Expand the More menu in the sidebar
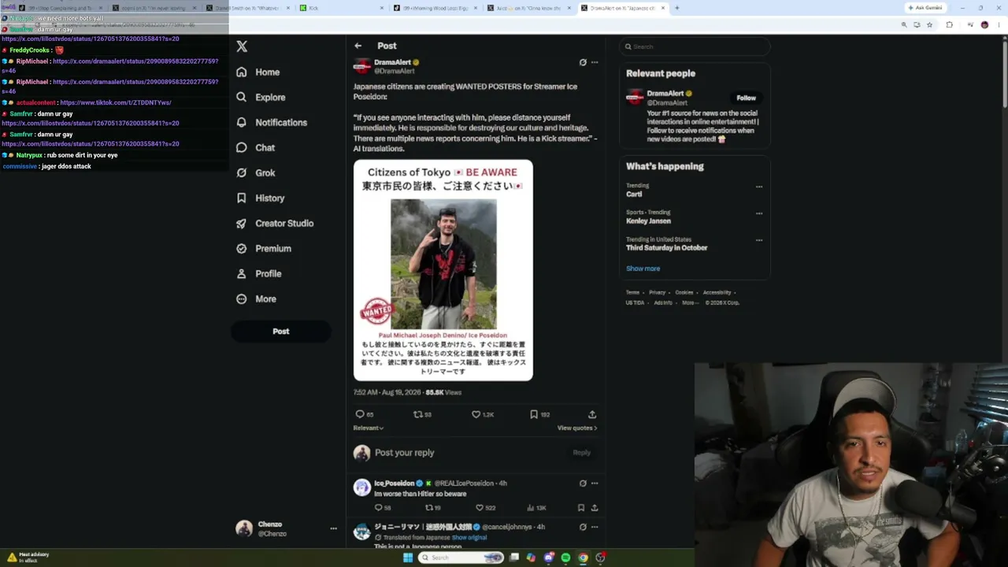 [256, 299]
